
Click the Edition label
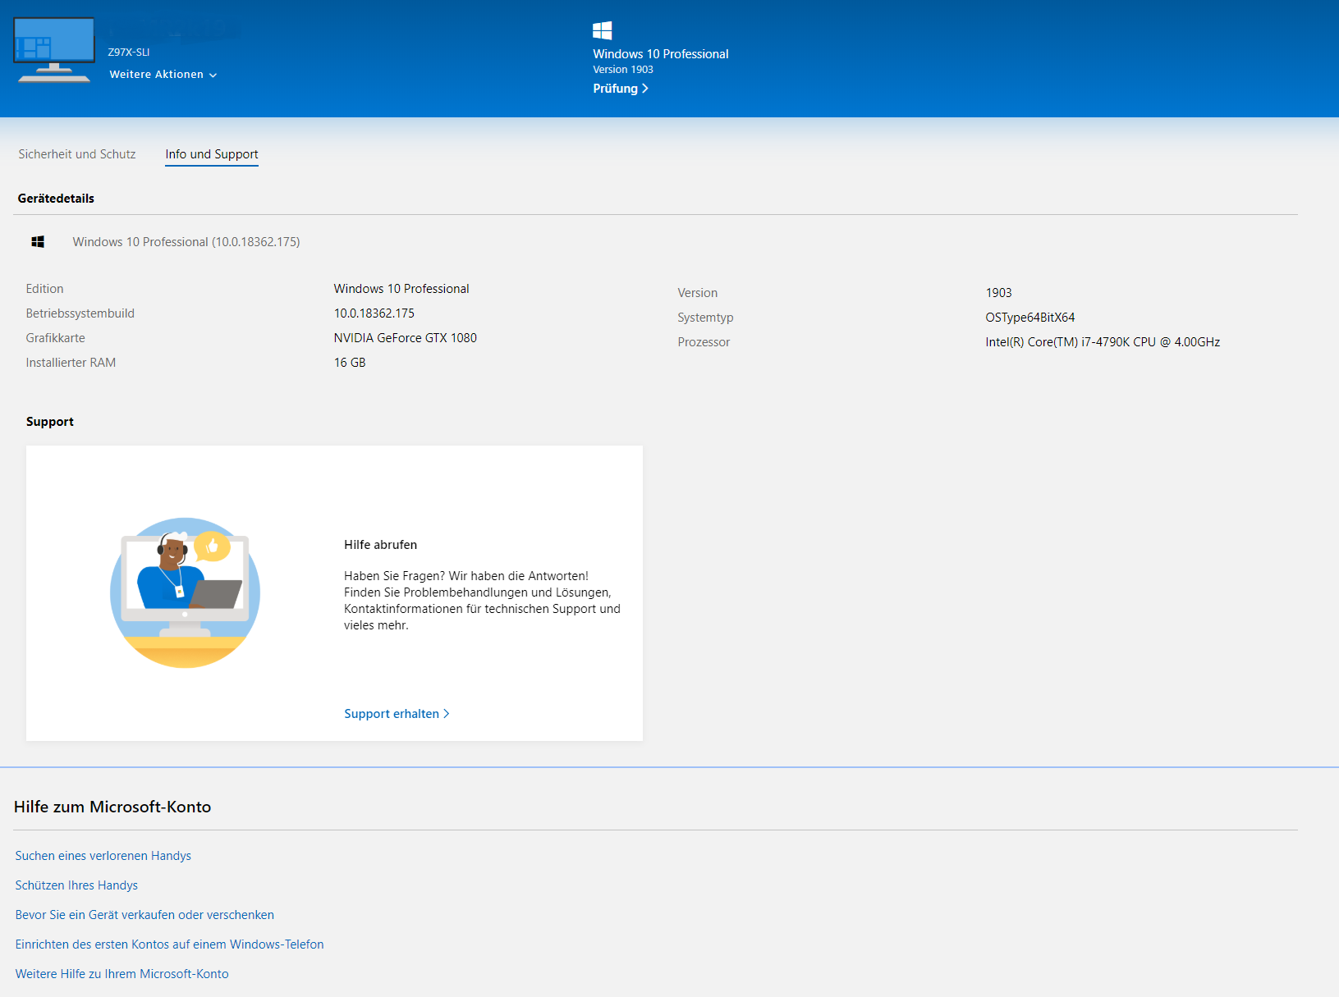(44, 289)
